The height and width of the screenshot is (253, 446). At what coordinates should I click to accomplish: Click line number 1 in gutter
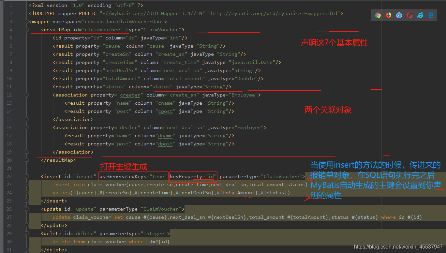pos(10,5)
